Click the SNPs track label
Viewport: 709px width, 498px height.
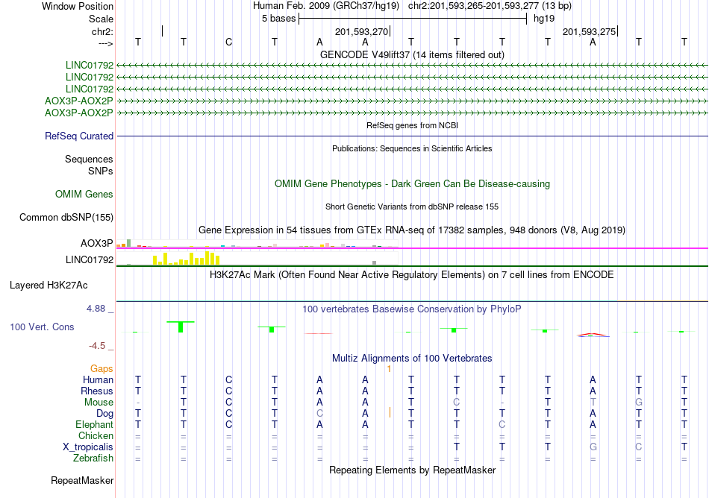pyautogui.click(x=101, y=171)
